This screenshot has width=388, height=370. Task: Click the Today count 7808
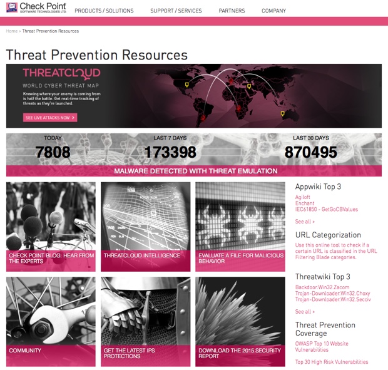tap(53, 152)
